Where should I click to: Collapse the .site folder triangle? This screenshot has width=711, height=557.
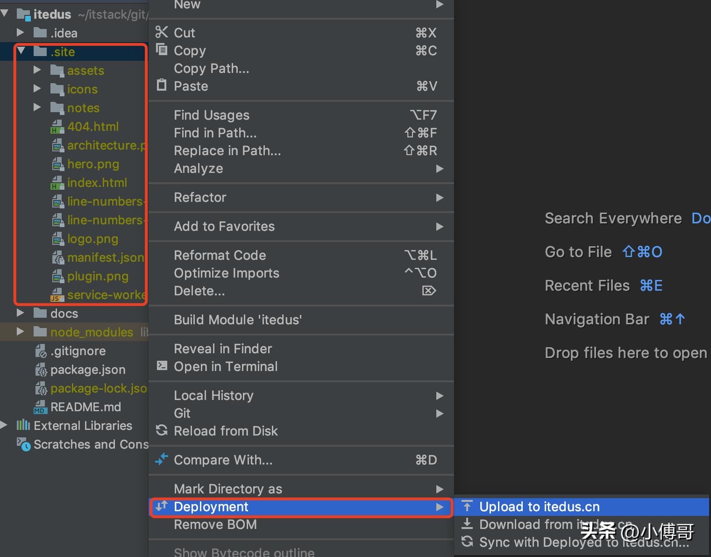pos(21,51)
